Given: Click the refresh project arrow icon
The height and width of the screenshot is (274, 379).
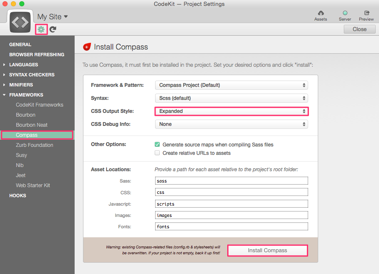Looking at the screenshot, I should [x=53, y=29].
